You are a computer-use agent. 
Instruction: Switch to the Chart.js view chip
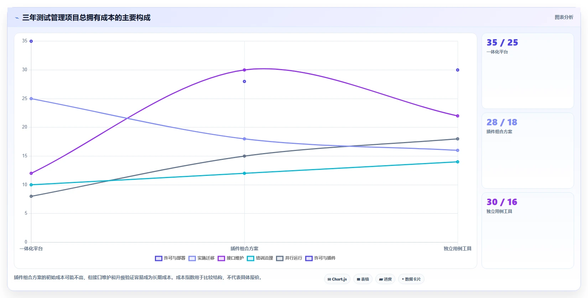[337, 279]
